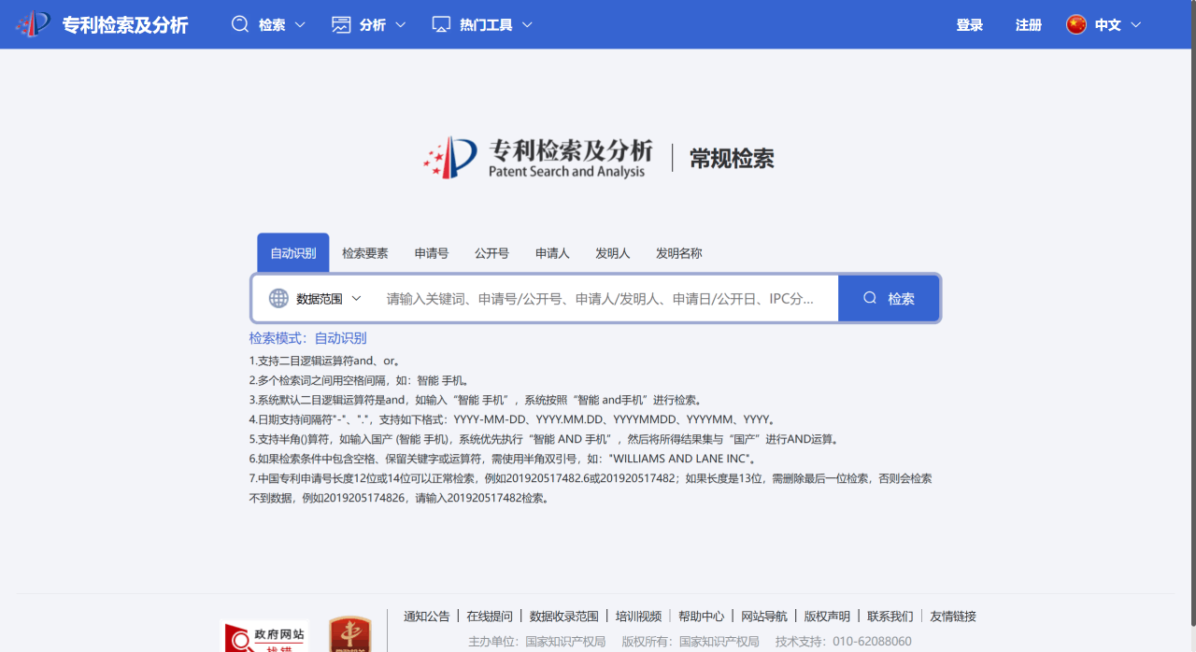Switch to the 发明人 tab
Viewport: 1196px width, 652px height.
click(613, 252)
